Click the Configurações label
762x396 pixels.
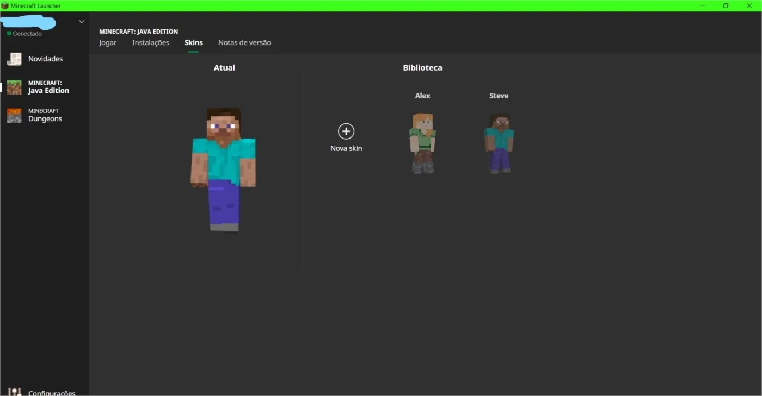52,393
